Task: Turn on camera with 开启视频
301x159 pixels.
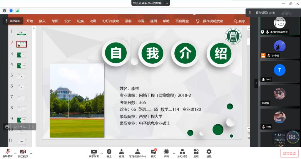Action: coord(23,153)
